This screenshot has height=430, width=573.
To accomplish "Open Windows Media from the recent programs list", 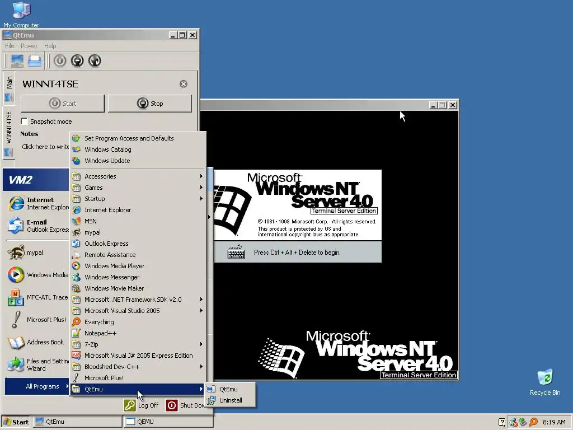I will pyautogui.click(x=37, y=275).
